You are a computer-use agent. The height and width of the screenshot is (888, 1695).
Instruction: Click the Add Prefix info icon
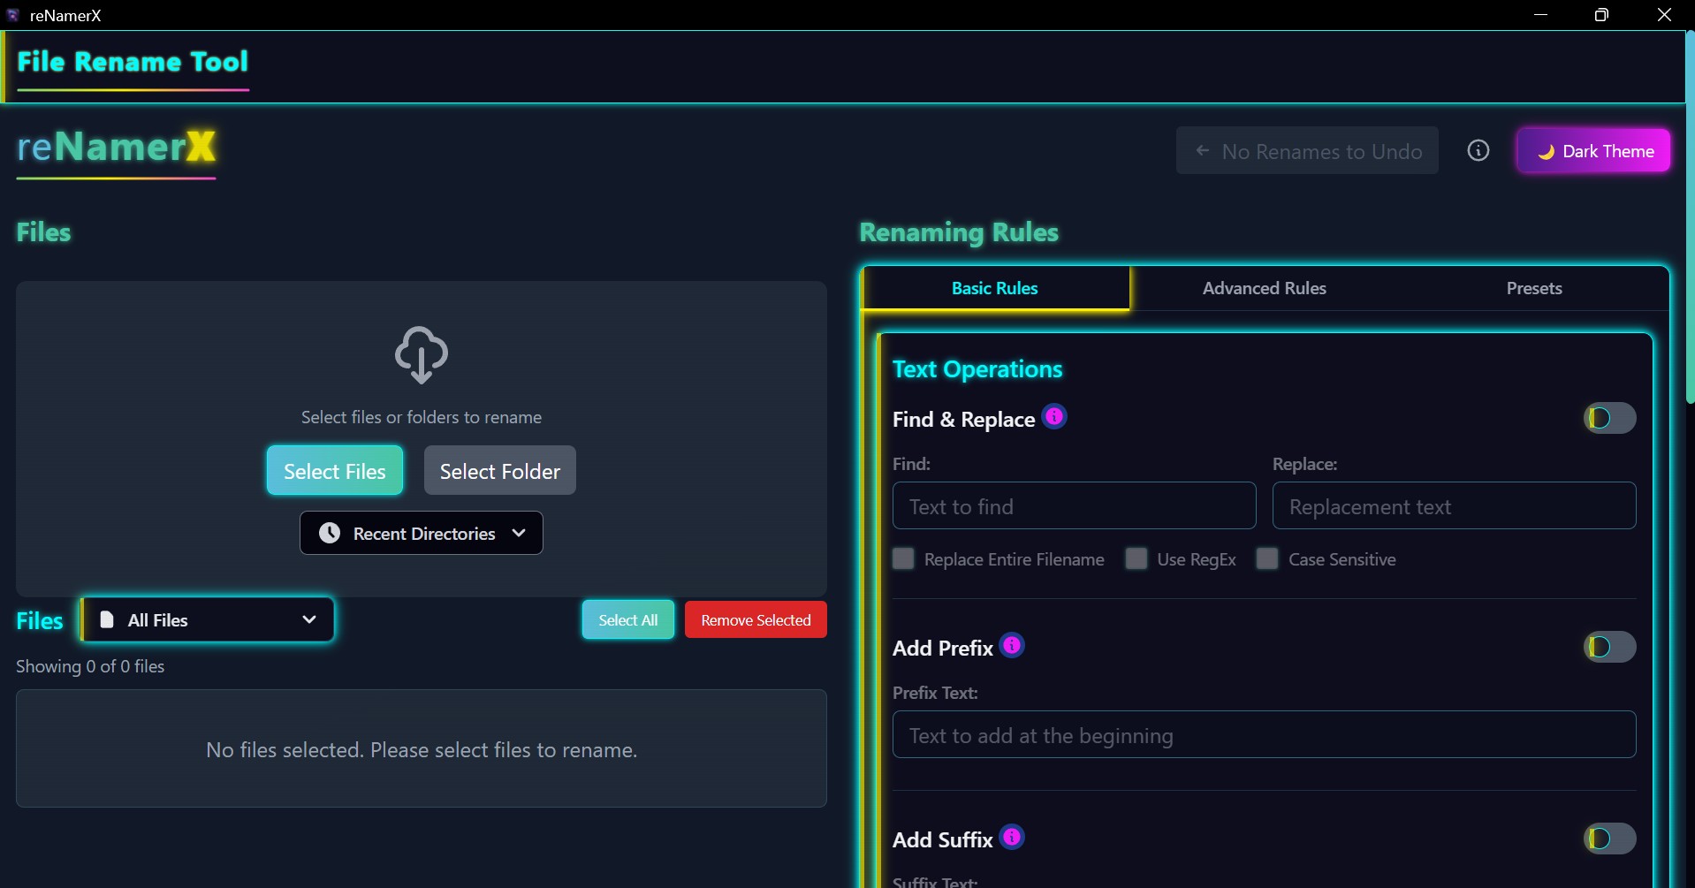click(x=1013, y=645)
